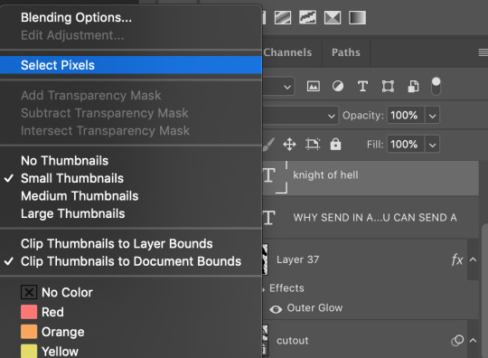Viewport: 488px width, 358px height.
Task: Switch to Medium Thumbnails
Action: tap(80, 196)
